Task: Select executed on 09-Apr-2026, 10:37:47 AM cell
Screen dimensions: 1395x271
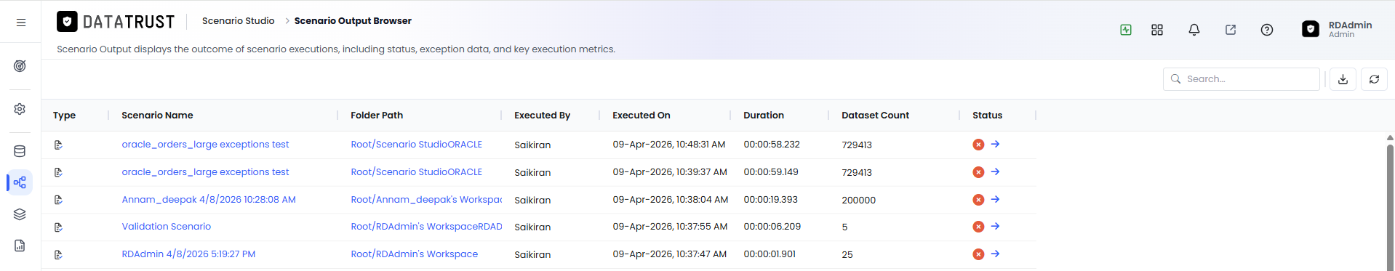Action: point(669,254)
